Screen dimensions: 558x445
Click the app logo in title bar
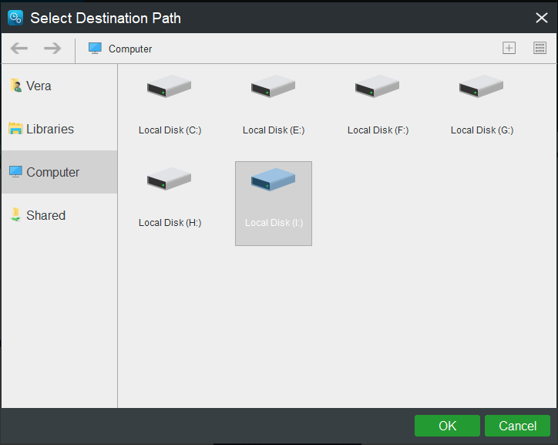point(15,18)
